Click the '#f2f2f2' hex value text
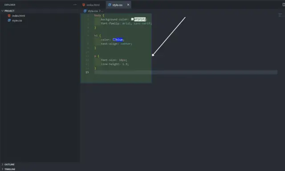Screen dimensions: 285x171 [x=140, y=20]
